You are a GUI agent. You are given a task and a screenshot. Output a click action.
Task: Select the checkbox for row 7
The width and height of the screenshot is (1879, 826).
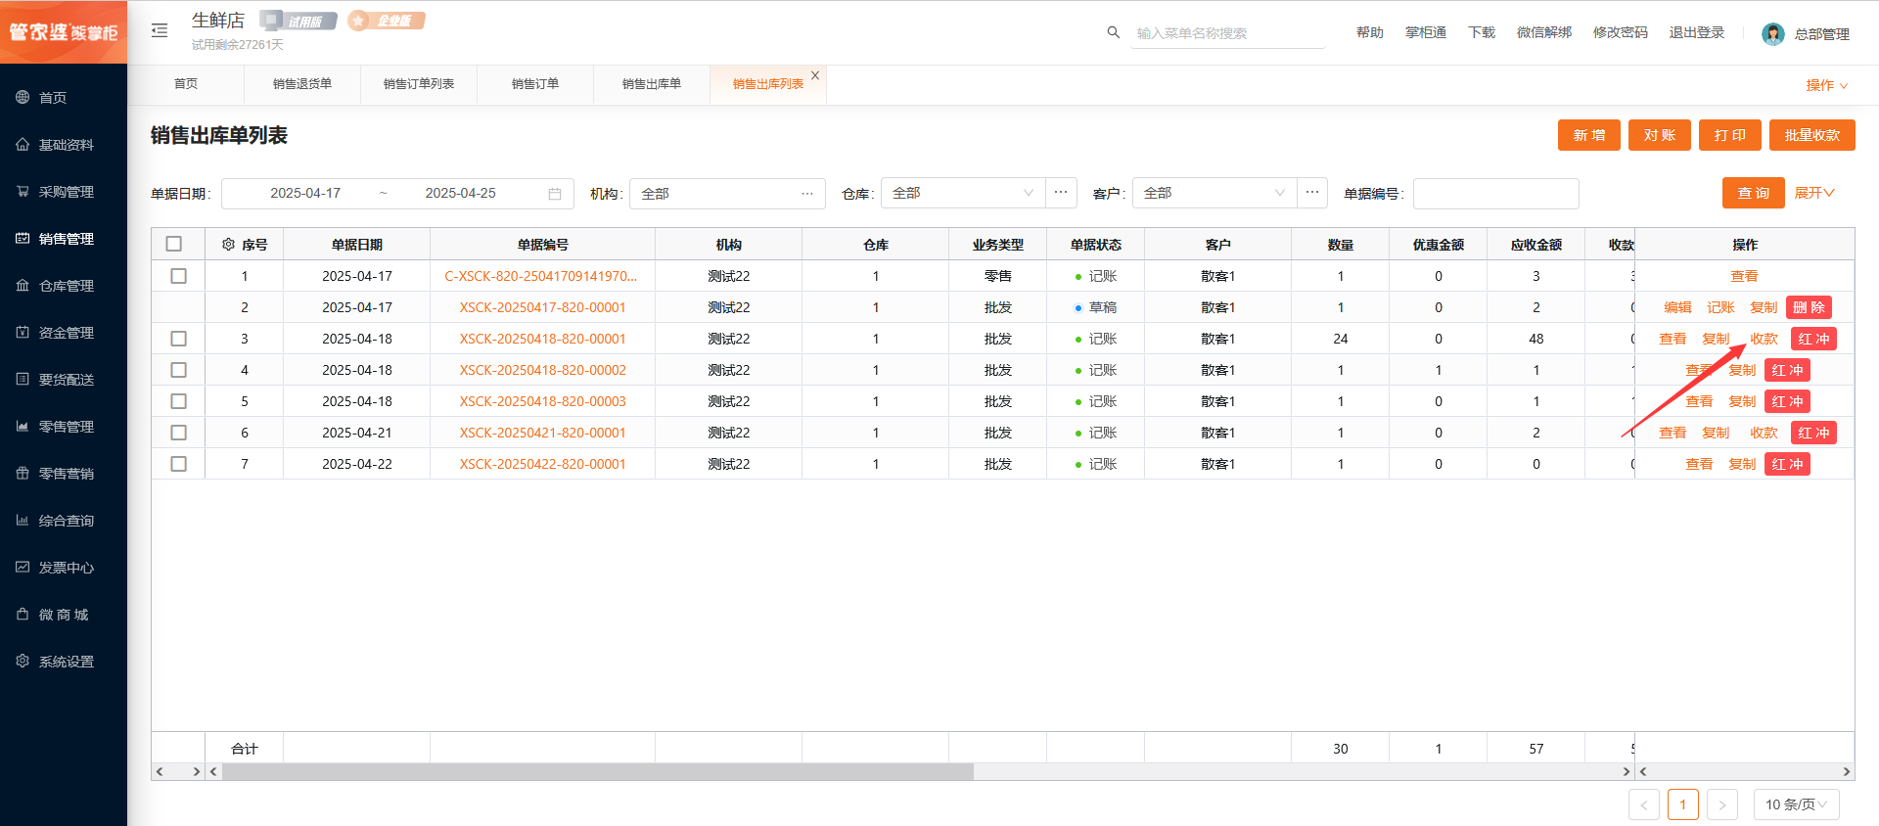click(178, 464)
